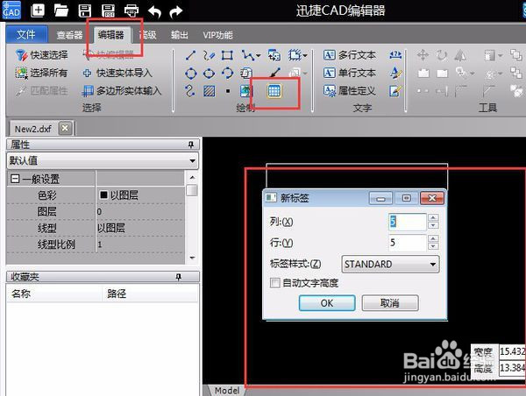Image resolution: width=526 pixels, height=396 pixels.
Task: Click the text edit notepad icon
Action: pyautogui.click(x=395, y=90)
